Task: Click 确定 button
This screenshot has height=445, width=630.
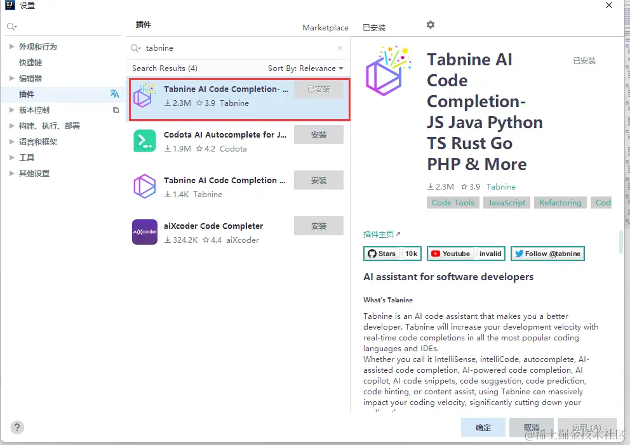Action: (483, 427)
